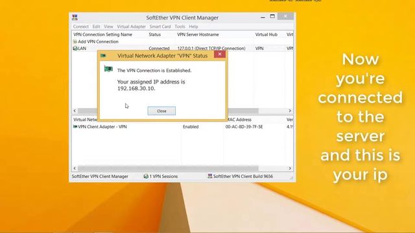Click the Add VPN Connection icon
415x233 pixels.
coord(75,41)
